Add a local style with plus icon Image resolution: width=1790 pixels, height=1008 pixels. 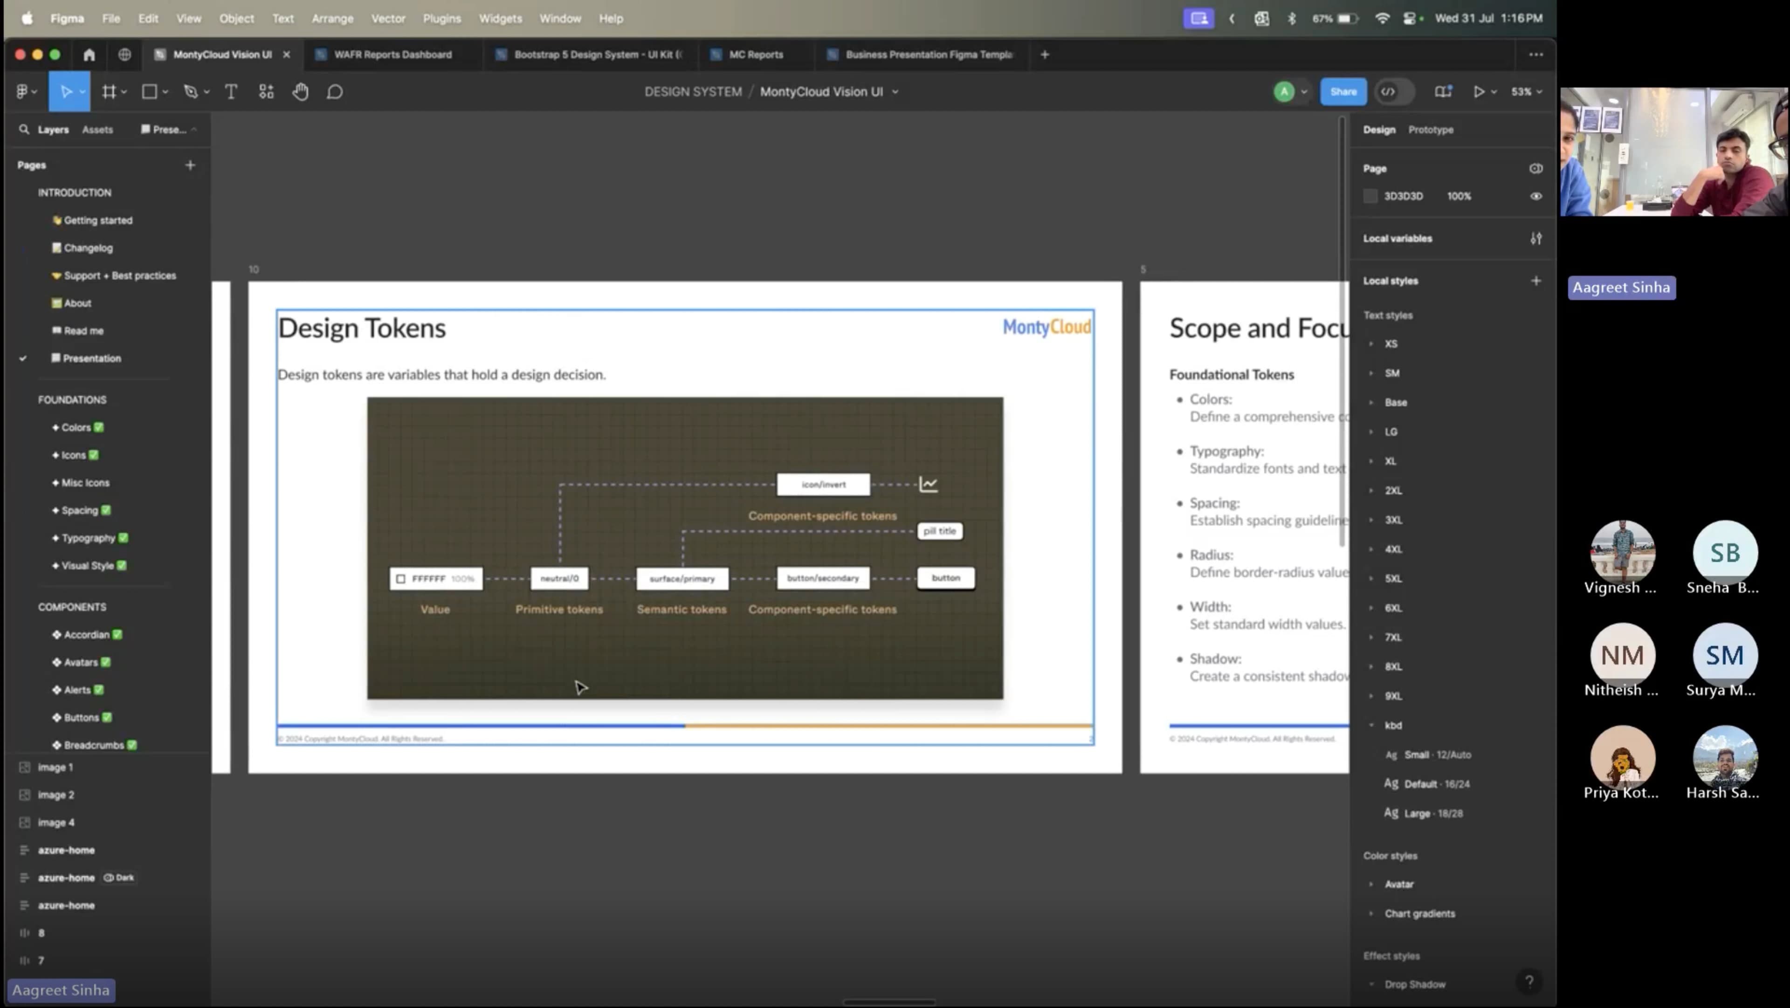point(1535,281)
